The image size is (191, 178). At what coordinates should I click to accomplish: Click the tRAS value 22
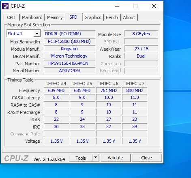(x=56, y=119)
